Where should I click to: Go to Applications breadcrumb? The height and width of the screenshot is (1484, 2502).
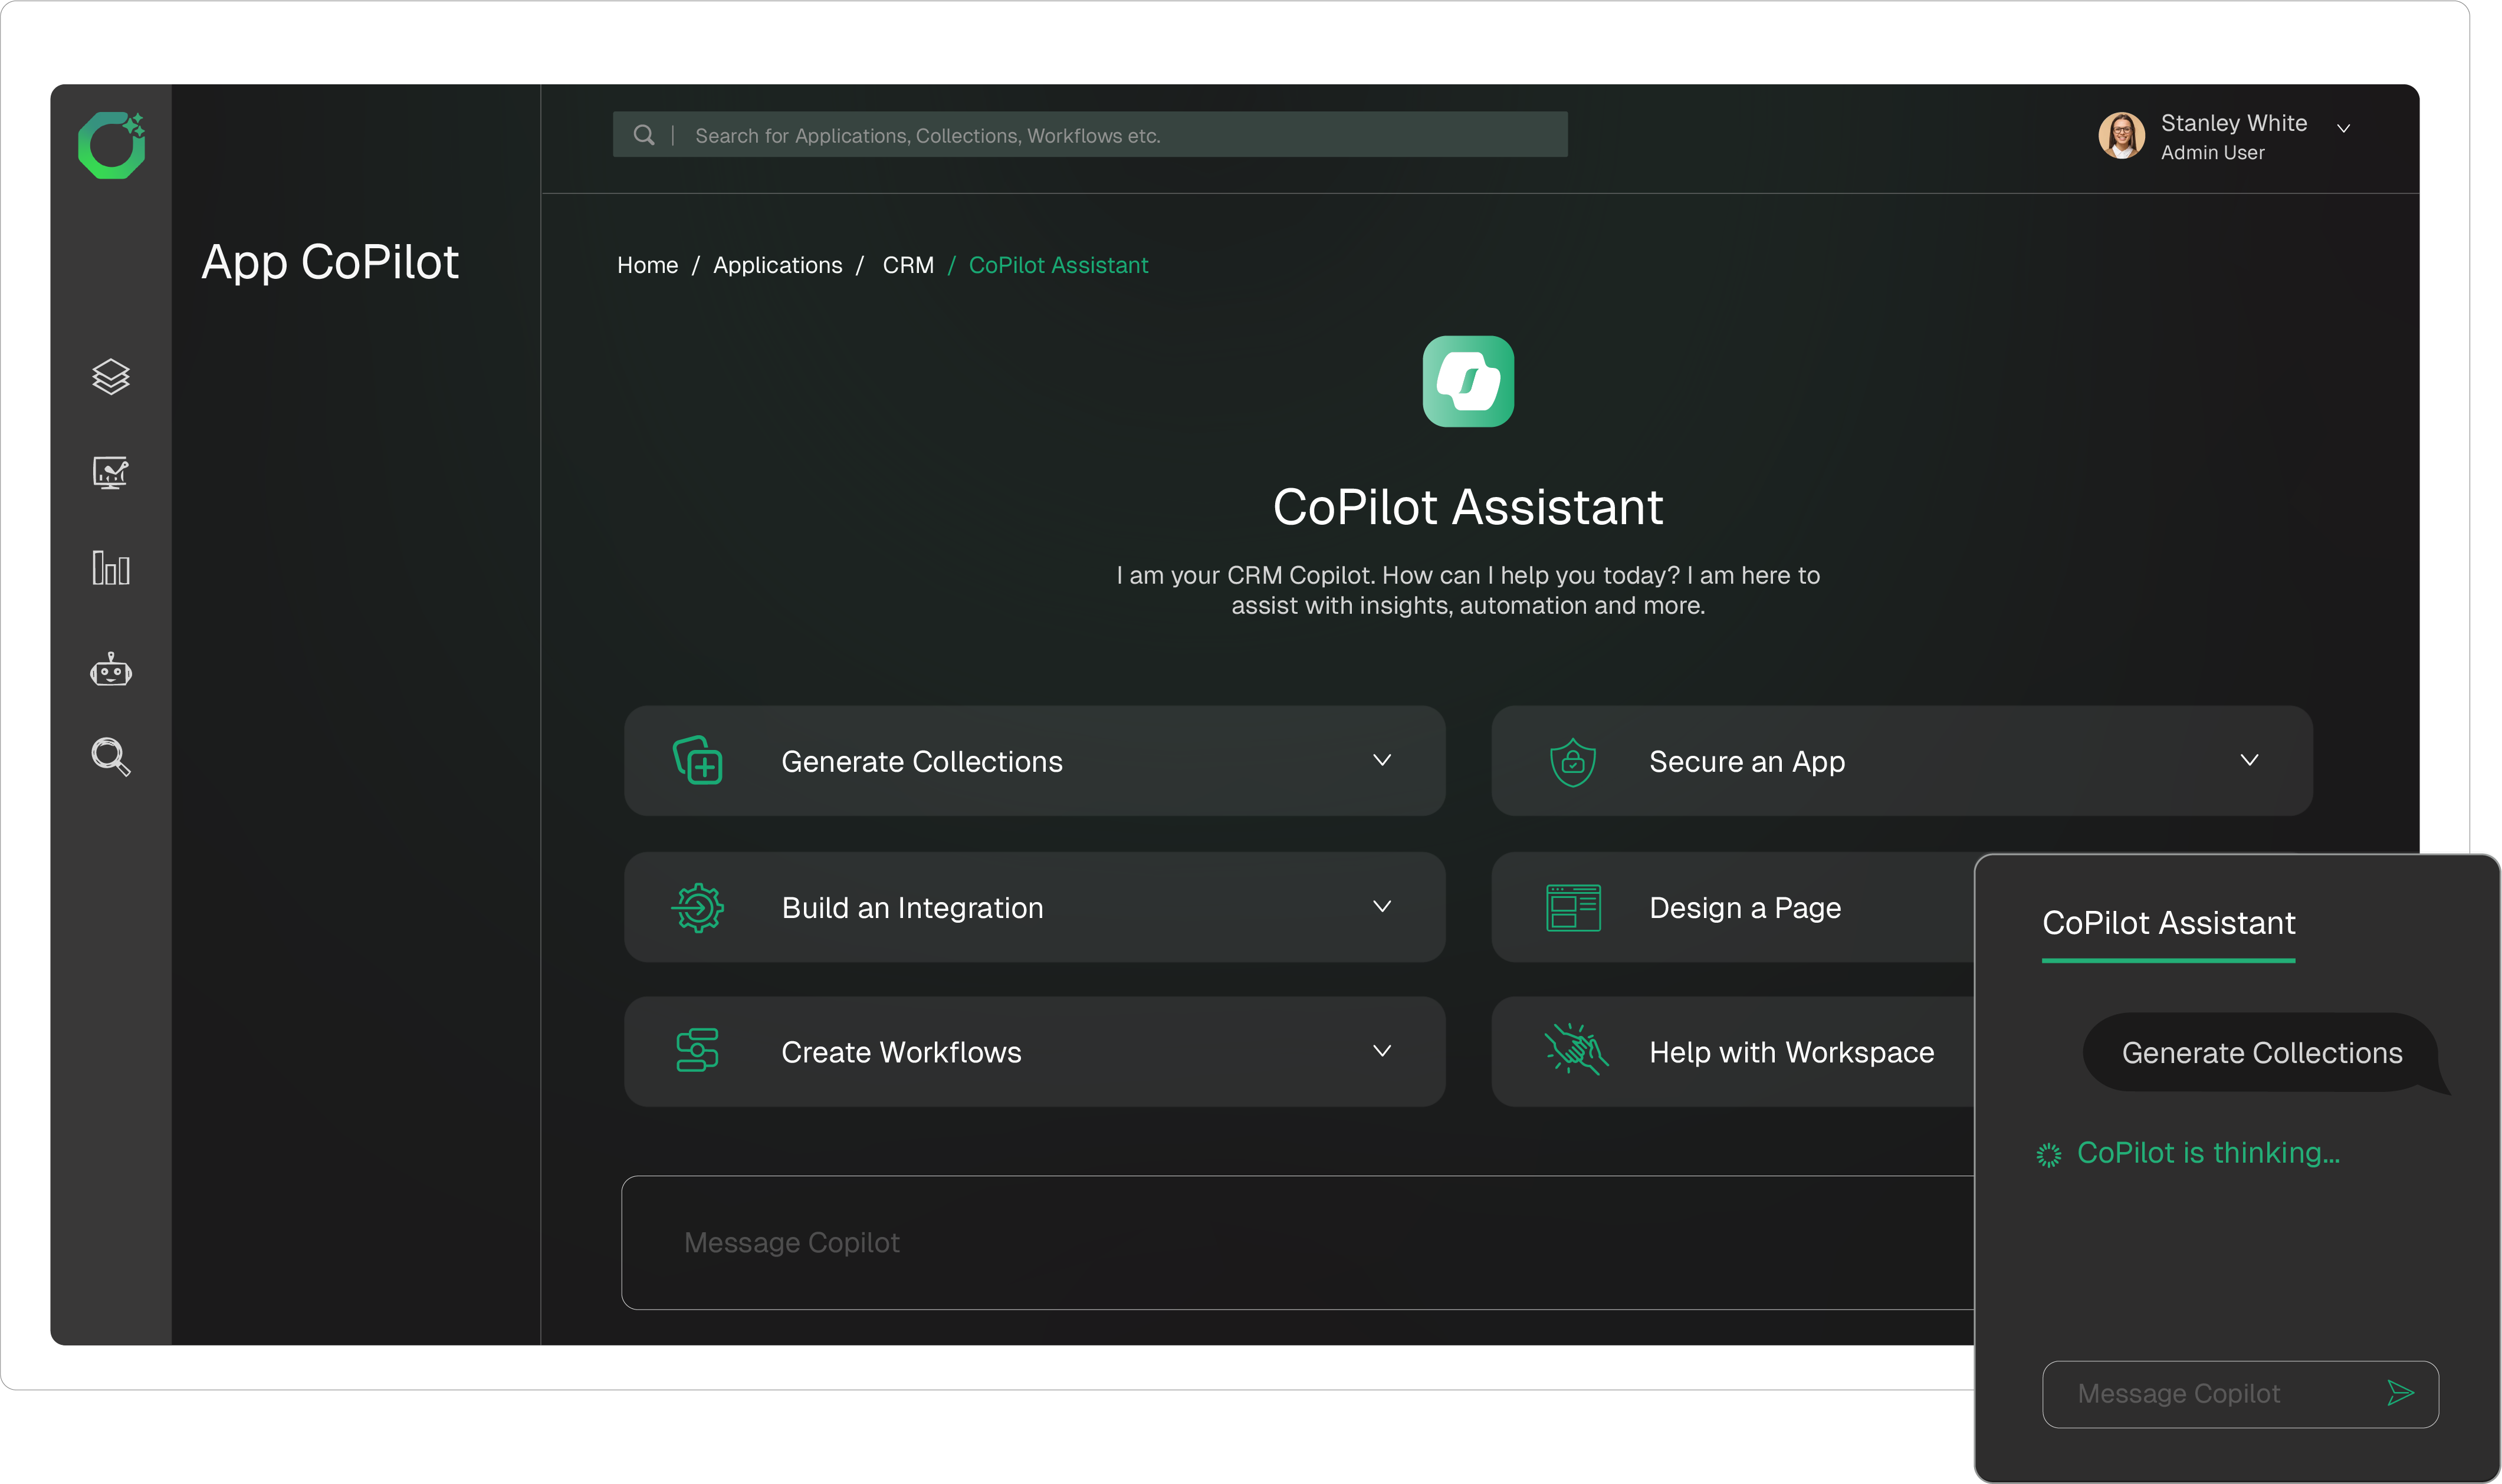pos(777,265)
